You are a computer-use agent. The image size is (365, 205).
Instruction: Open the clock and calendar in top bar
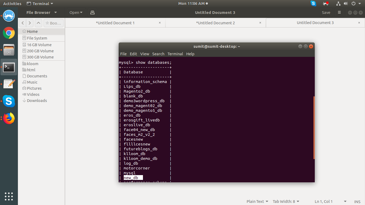point(193,3)
